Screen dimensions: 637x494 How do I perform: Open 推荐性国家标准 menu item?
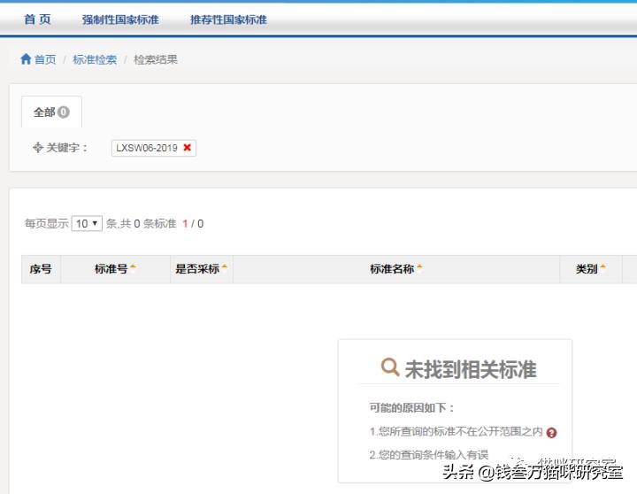tap(228, 19)
